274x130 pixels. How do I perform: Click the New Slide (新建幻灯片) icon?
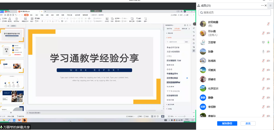[25, 19]
